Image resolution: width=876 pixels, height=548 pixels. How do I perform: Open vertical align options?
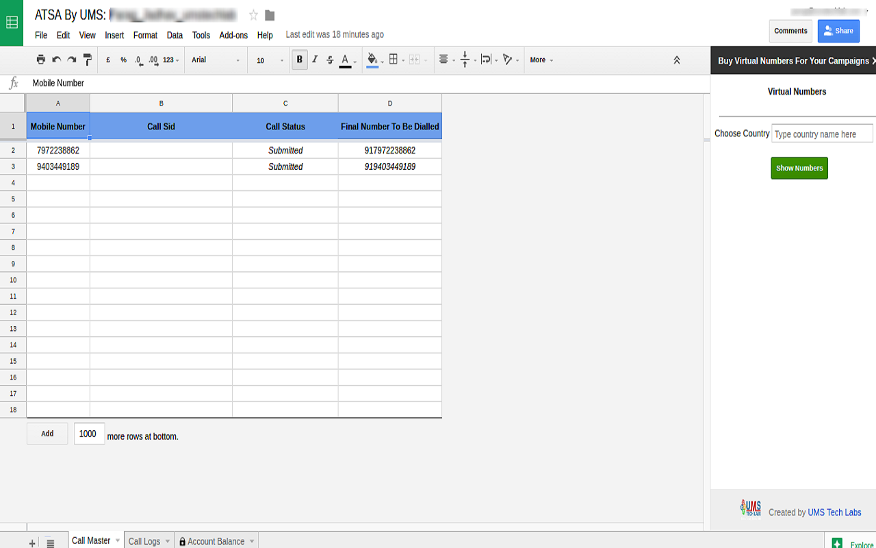point(467,60)
